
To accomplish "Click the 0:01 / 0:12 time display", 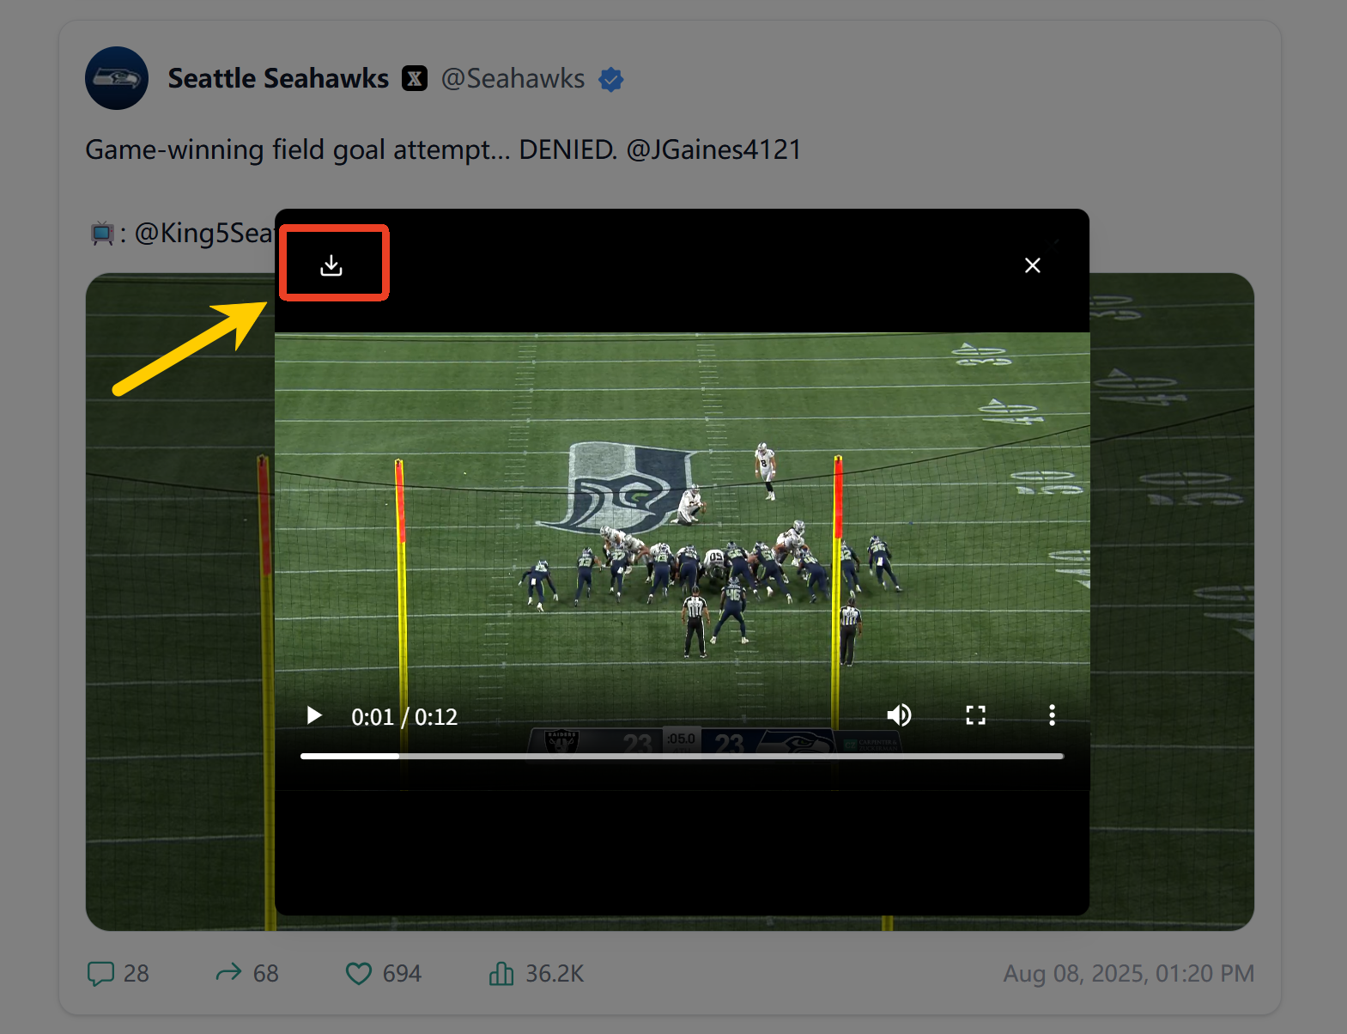I will tap(404, 716).
